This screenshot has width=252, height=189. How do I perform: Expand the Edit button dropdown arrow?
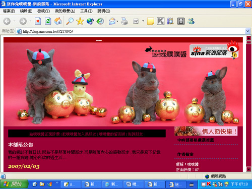click(143, 21)
